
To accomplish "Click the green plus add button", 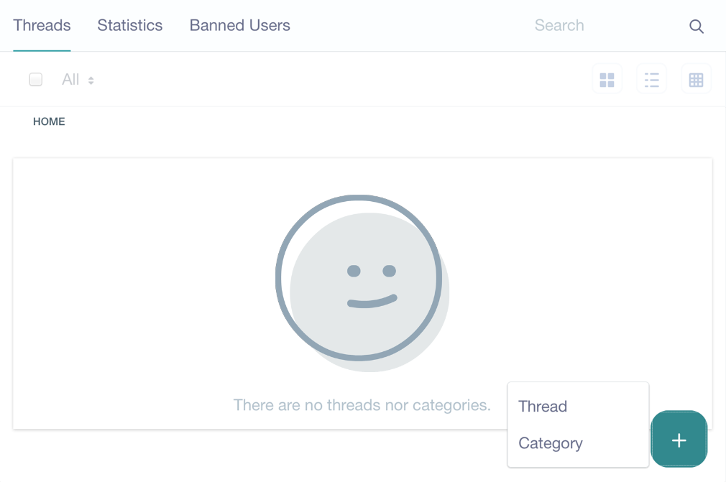I will pos(679,440).
